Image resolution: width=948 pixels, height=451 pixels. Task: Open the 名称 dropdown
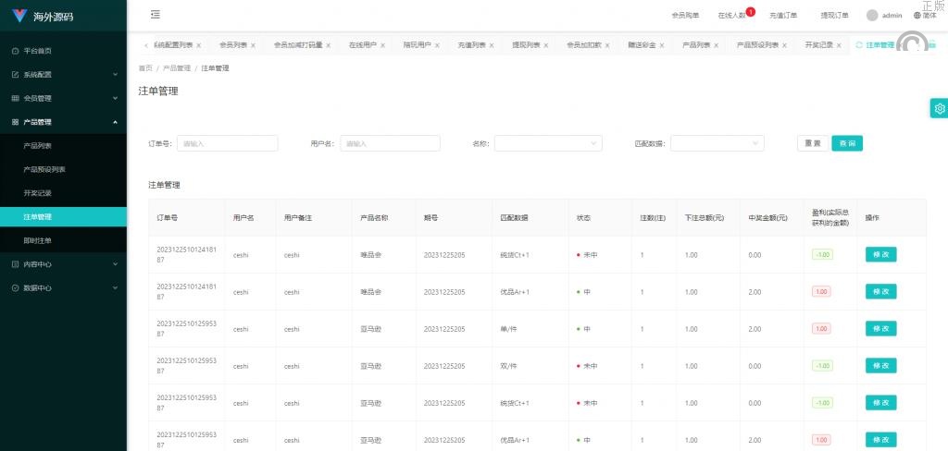[548, 143]
